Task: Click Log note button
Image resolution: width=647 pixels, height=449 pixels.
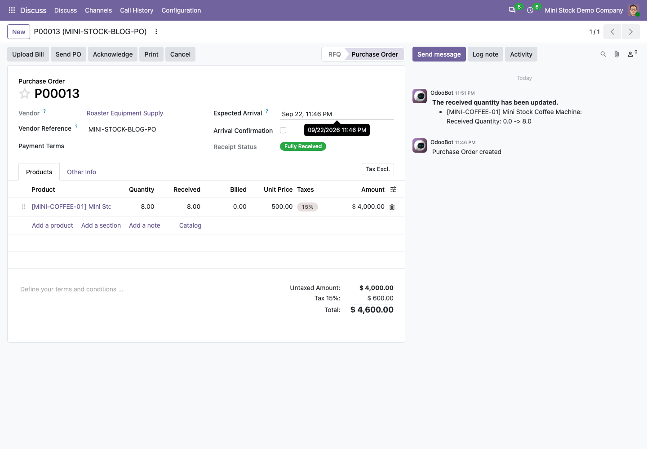Action: (x=485, y=54)
